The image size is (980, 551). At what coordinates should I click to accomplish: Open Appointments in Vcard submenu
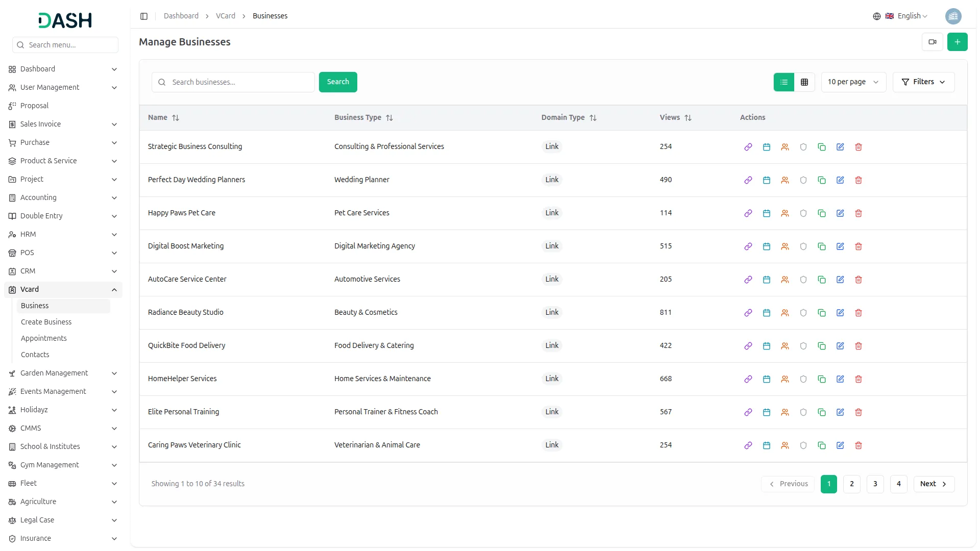pyautogui.click(x=43, y=338)
